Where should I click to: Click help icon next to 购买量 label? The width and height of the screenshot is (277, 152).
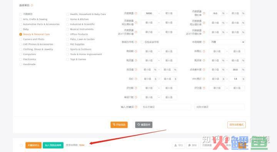(136, 60)
